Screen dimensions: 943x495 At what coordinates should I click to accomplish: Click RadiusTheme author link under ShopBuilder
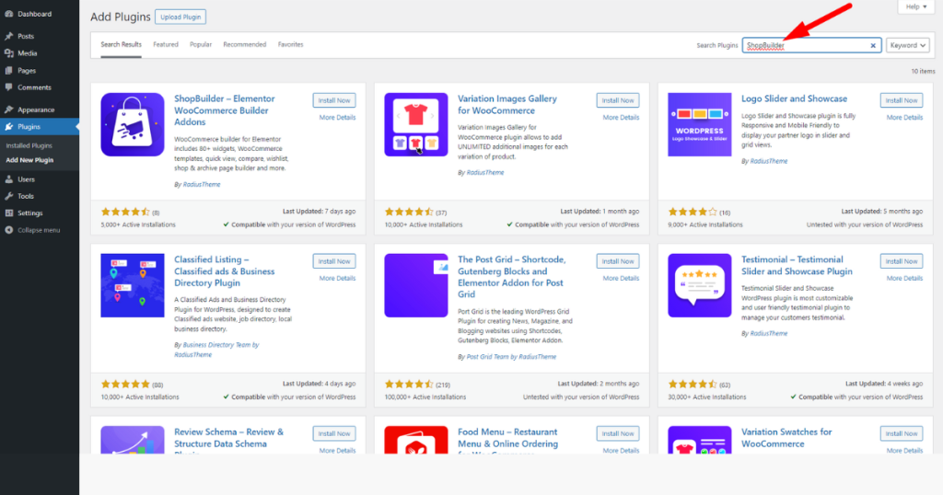click(x=202, y=184)
